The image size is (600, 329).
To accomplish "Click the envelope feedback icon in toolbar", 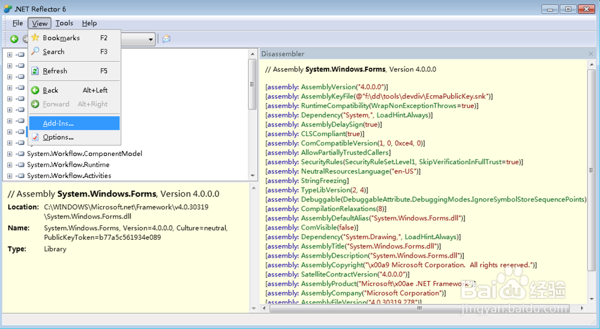I will pos(166,38).
